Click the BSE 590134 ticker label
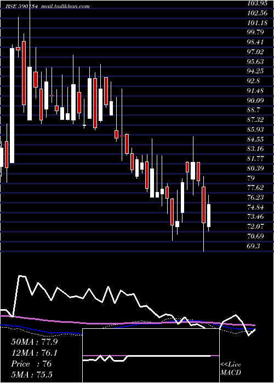 tap(22, 7)
